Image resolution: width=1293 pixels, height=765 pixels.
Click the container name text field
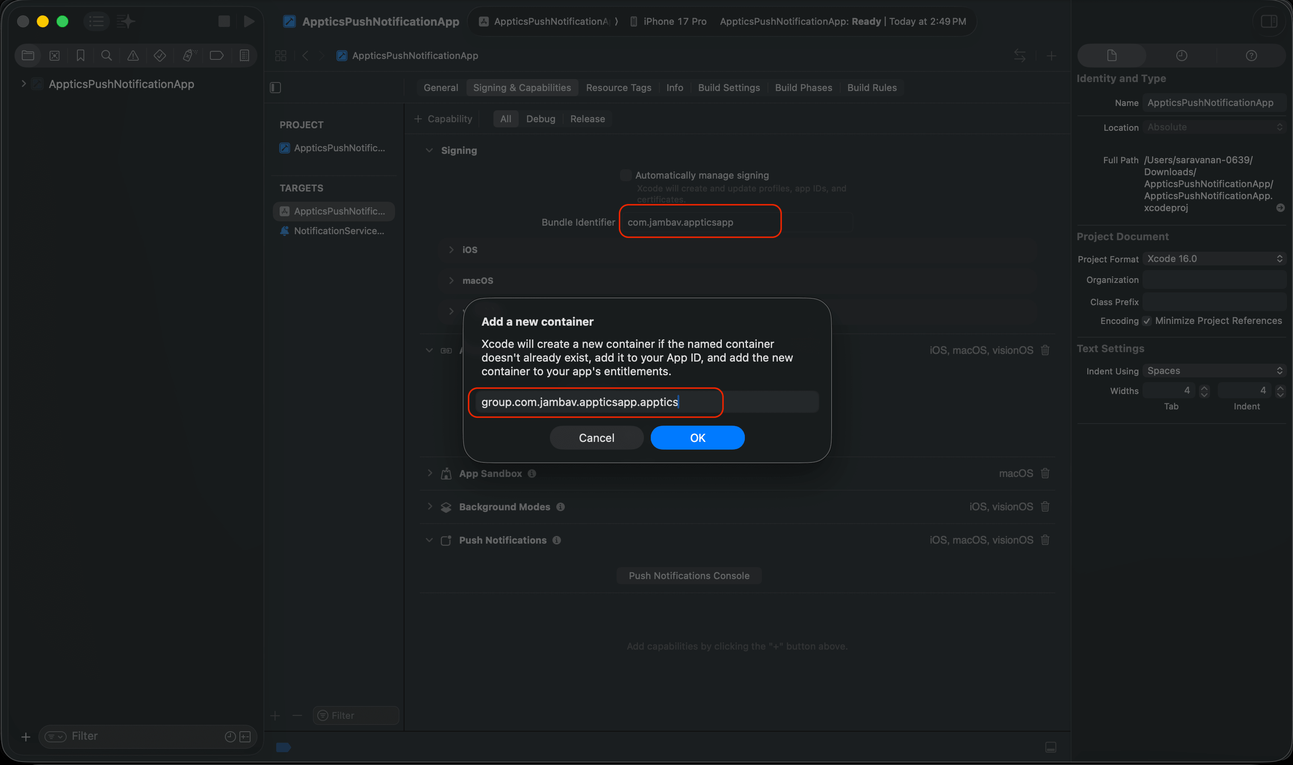(645, 402)
